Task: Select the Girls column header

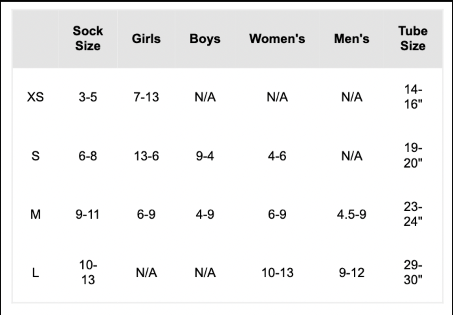Action: [x=146, y=39]
